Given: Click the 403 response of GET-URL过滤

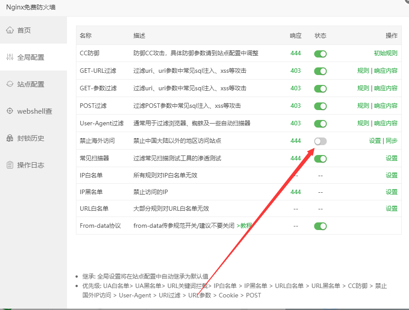Looking at the screenshot, I should coord(296,71).
